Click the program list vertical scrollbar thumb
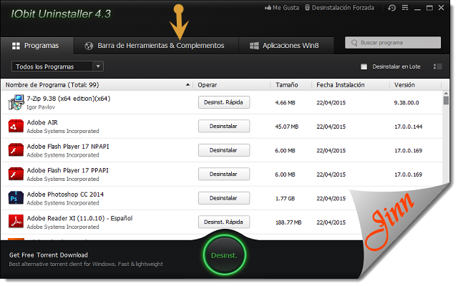The image size is (458, 286). (x=446, y=100)
